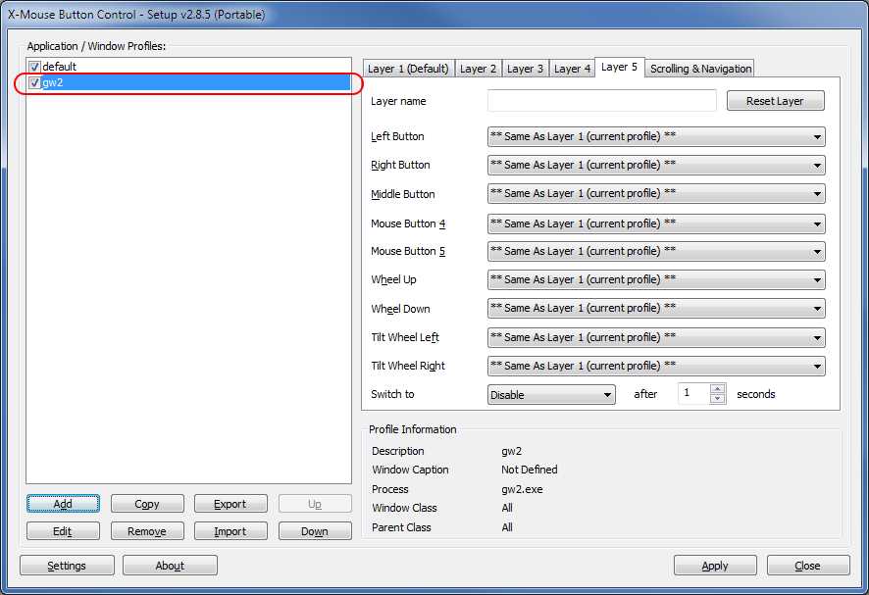Switch to the Layer 3 tab
869x595 pixels.
[x=525, y=69]
